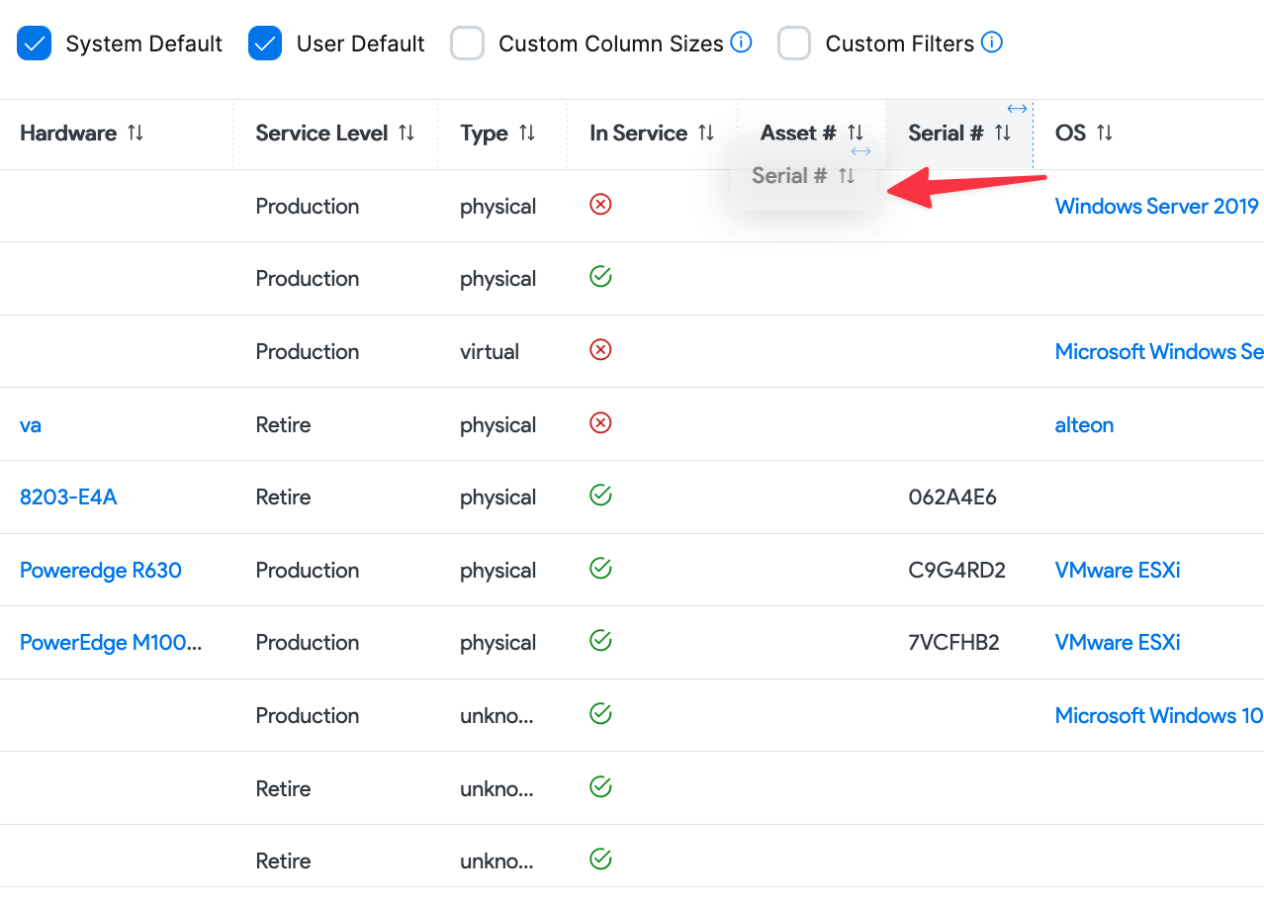The image size is (1264, 904).
Task: Click the info icon beside Custom Filters
Action: click(x=992, y=43)
